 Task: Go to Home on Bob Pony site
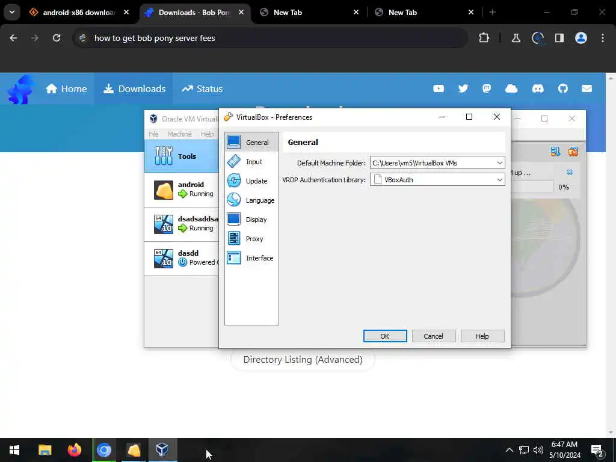(66, 89)
